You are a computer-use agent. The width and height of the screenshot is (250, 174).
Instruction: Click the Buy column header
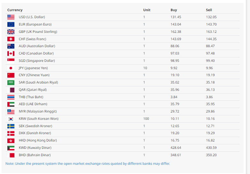pos(174,10)
